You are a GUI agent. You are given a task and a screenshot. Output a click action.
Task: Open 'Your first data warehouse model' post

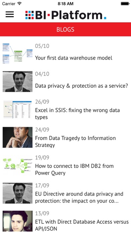tap(74, 58)
